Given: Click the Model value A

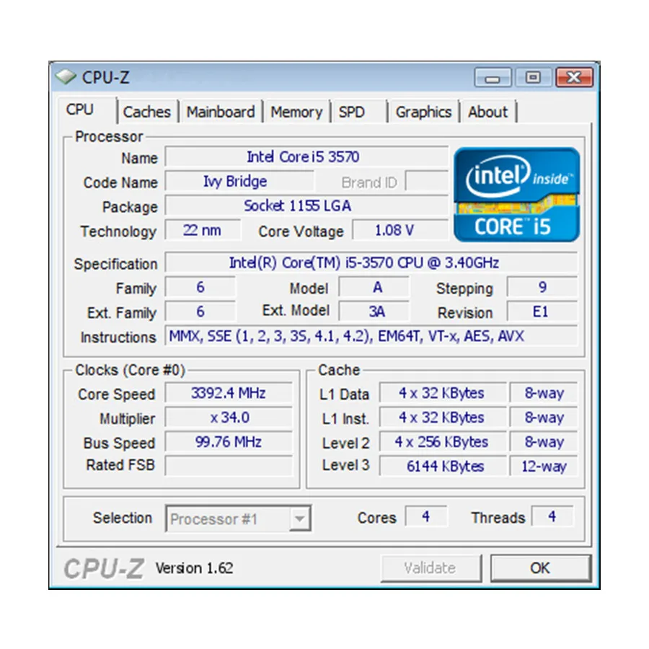Looking at the screenshot, I should coord(374,287).
